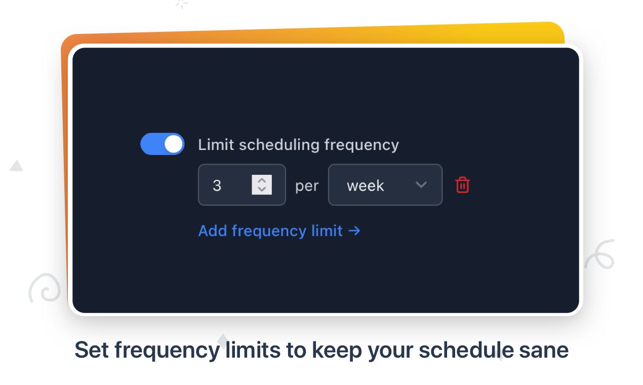Image resolution: width=643 pixels, height=385 pixels.
Task: Click the white knob of the blue toggle
Action: pos(174,144)
